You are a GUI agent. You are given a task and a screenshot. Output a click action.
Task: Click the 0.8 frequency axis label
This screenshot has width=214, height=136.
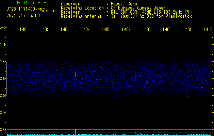pyautogui.click(x=3, y=96)
